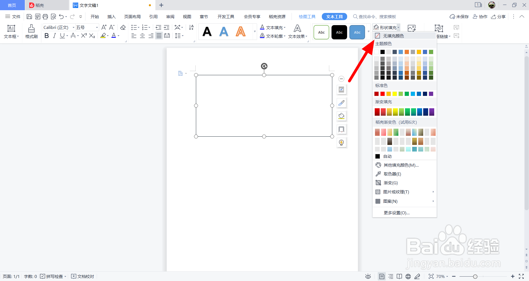Undo the last action

tap(61, 17)
